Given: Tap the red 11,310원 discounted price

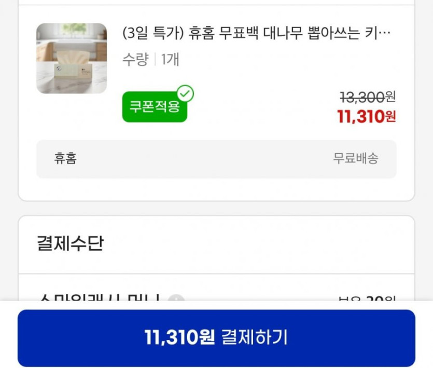Looking at the screenshot, I should tap(367, 116).
